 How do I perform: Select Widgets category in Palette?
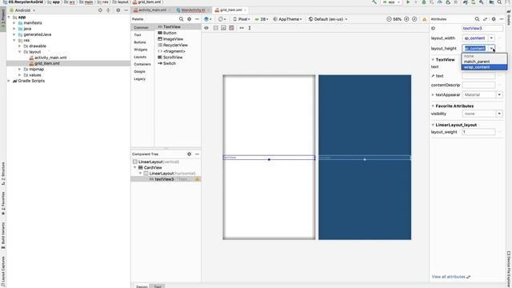pos(141,50)
